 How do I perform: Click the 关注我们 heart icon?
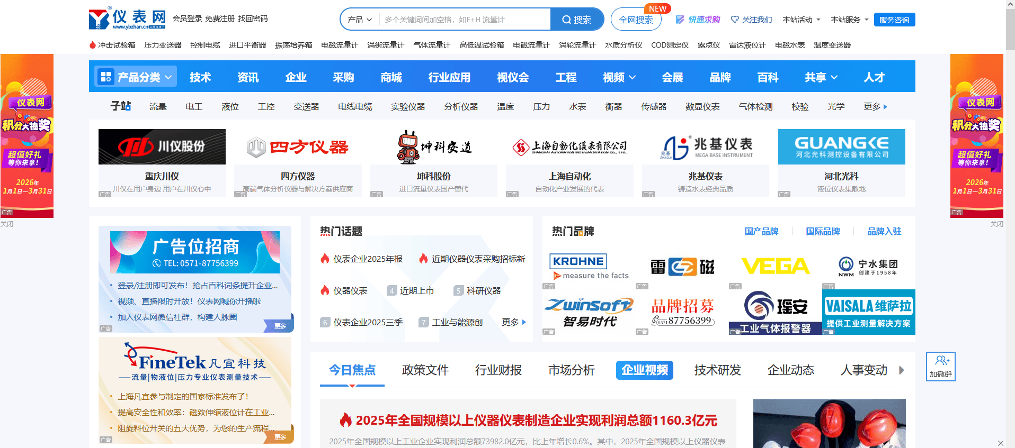[x=735, y=20]
